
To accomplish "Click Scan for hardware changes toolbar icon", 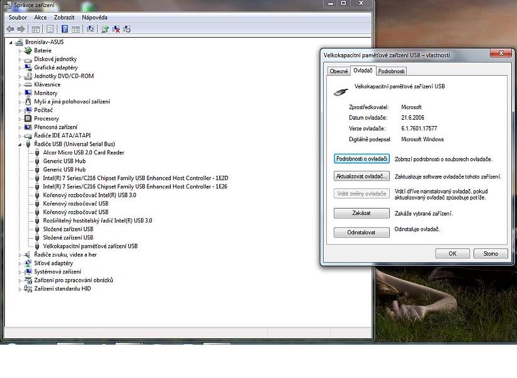I will 90,29.
